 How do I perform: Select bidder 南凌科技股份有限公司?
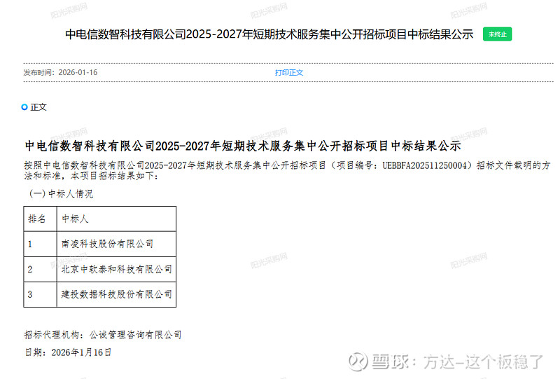point(108,244)
